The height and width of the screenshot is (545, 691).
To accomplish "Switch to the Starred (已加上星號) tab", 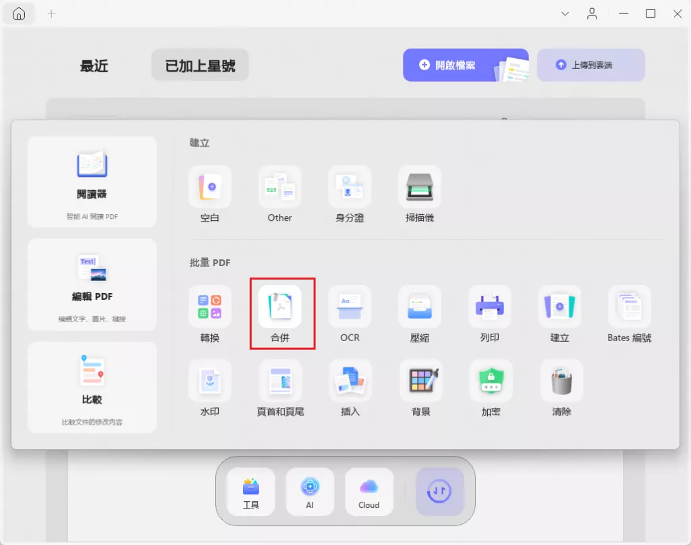I will coord(200,66).
